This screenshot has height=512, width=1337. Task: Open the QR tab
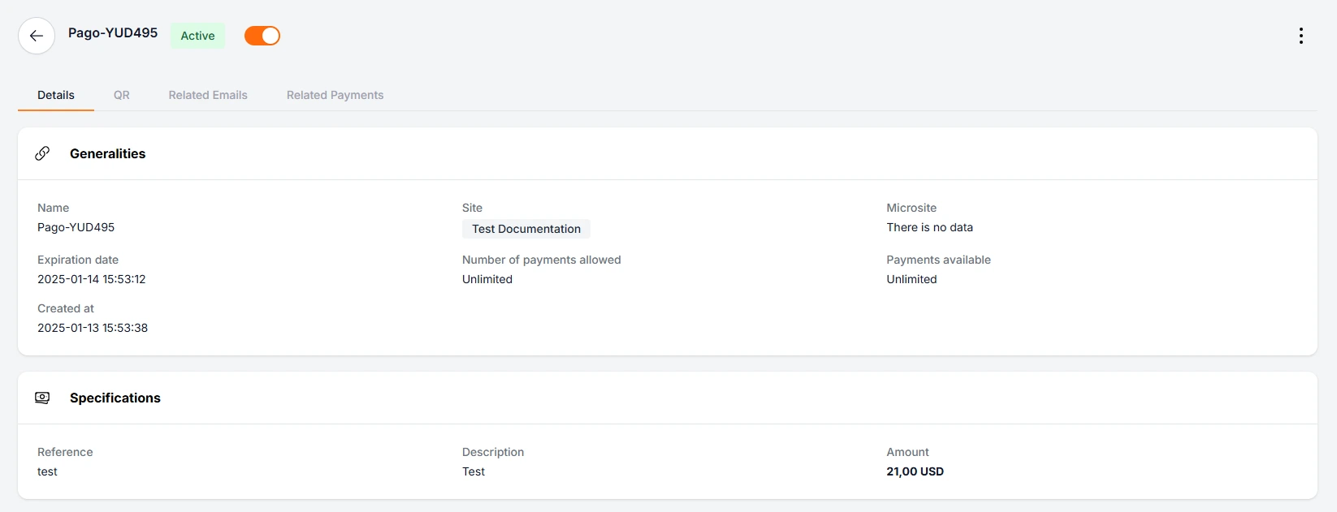(121, 95)
